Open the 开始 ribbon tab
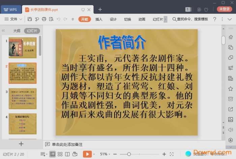This screenshot has height=159, width=236. point(85,19)
